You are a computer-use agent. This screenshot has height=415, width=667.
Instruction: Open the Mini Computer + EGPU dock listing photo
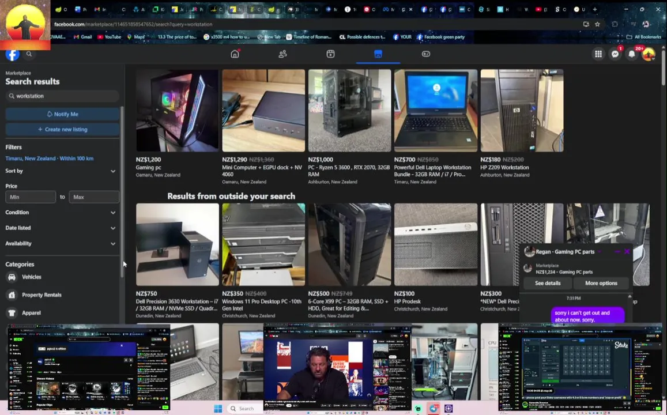coord(263,111)
